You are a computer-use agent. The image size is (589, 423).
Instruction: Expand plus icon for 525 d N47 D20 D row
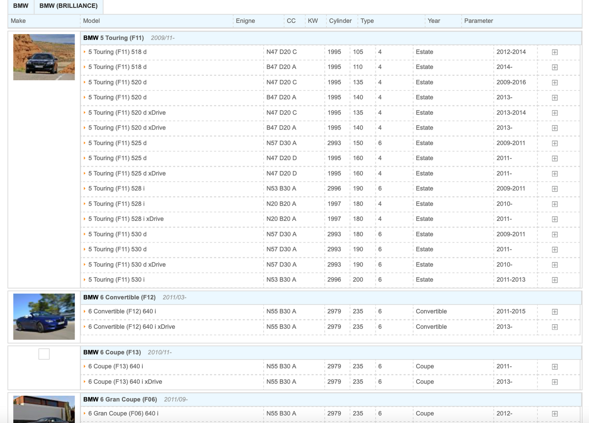(555, 159)
